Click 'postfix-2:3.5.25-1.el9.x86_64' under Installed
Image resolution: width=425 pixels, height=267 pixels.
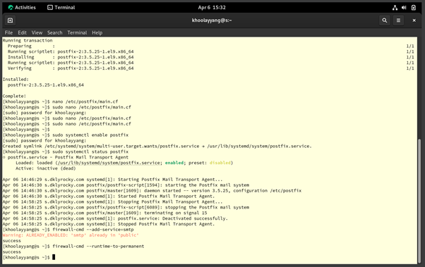45,85
